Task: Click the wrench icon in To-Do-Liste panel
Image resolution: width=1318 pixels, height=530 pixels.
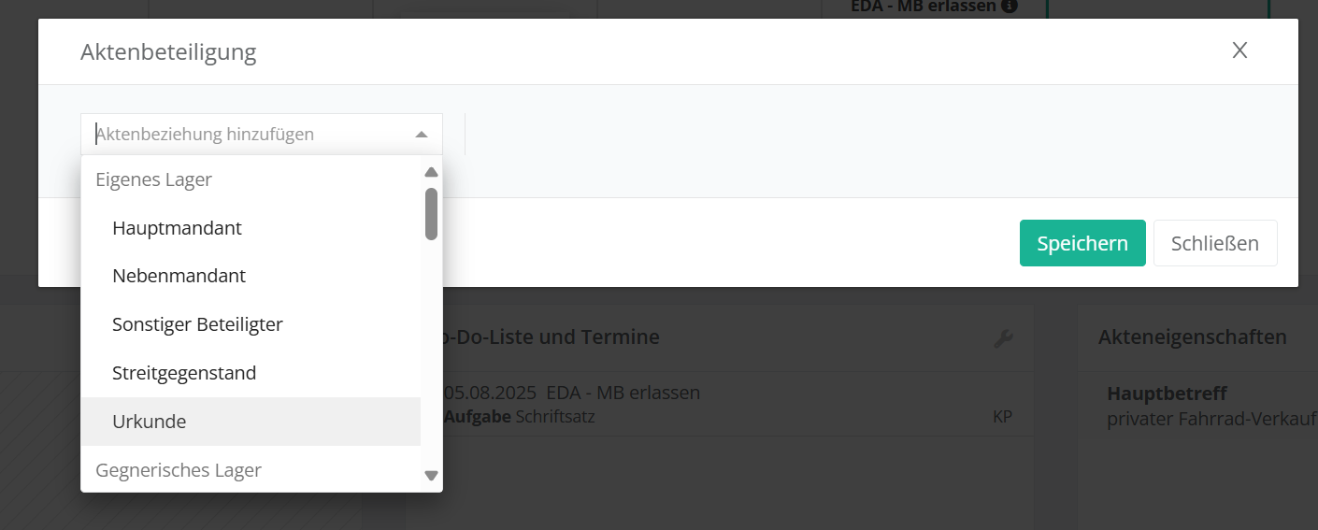Action: (1003, 338)
